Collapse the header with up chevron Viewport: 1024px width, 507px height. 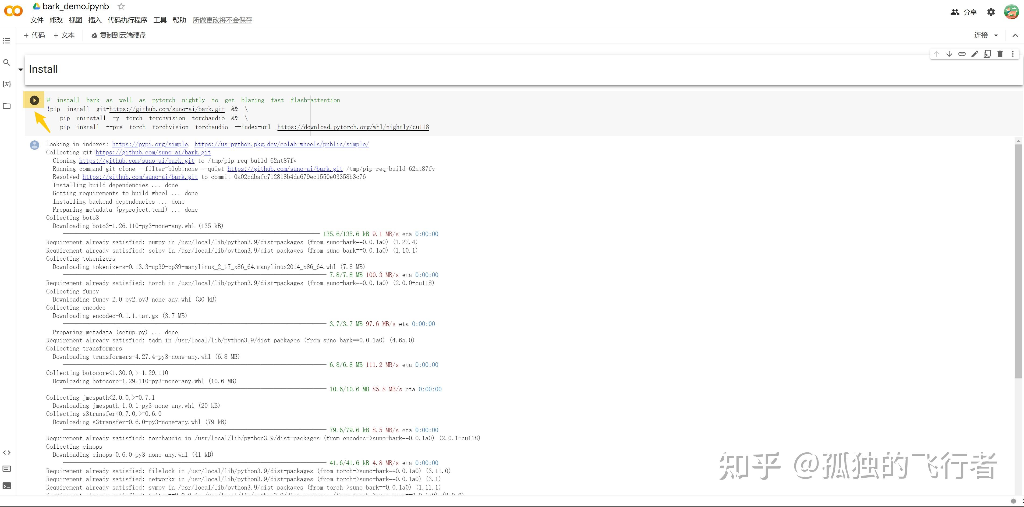coord(1015,36)
